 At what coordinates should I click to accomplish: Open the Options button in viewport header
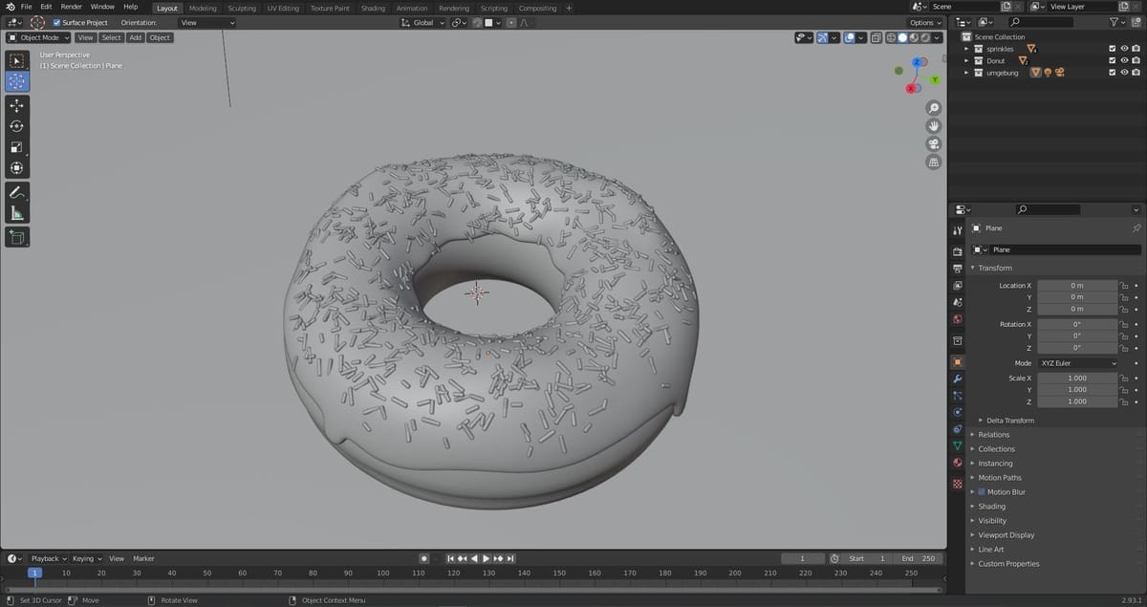pos(924,22)
